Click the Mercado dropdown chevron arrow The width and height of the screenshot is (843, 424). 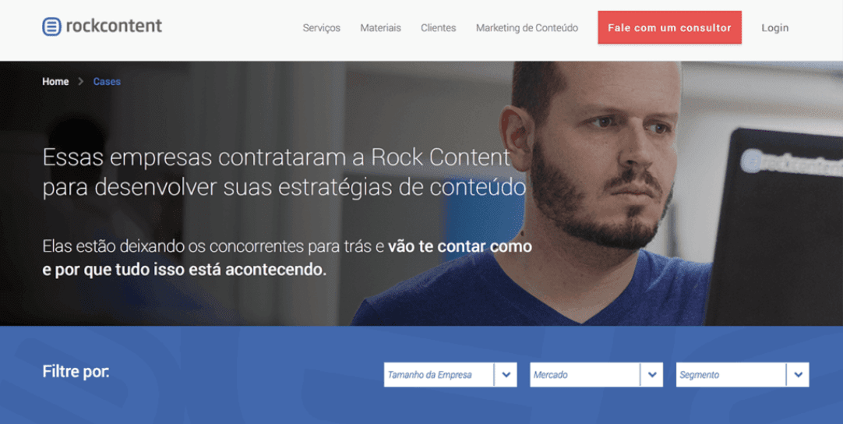[x=652, y=374]
